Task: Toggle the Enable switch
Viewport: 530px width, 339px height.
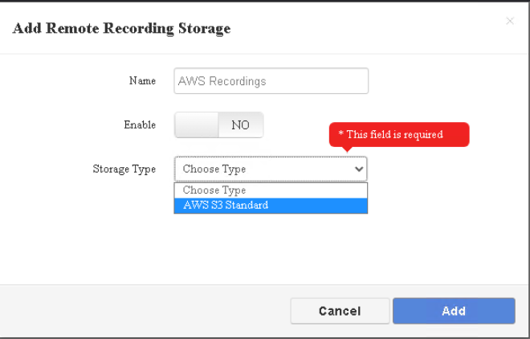Action: 218,125
